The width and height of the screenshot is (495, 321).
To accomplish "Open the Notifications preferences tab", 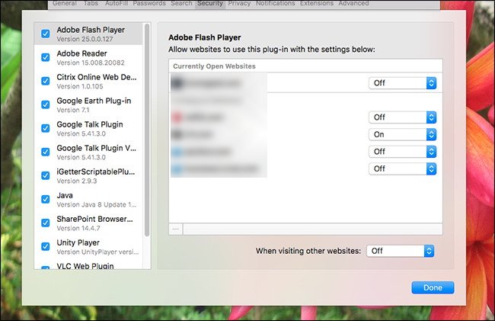I will tap(275, 4).
